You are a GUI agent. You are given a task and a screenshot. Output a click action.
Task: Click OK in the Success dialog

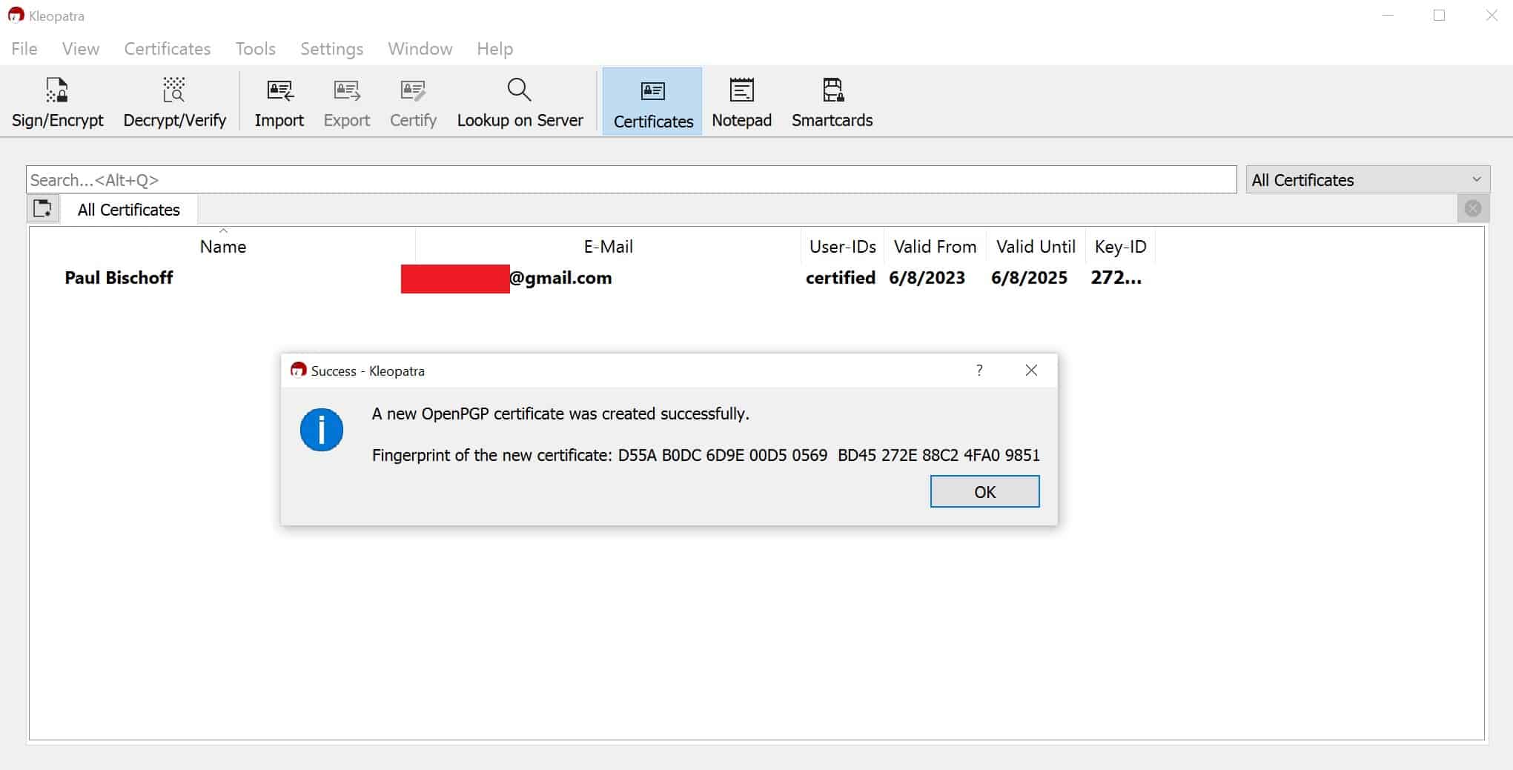984,492
